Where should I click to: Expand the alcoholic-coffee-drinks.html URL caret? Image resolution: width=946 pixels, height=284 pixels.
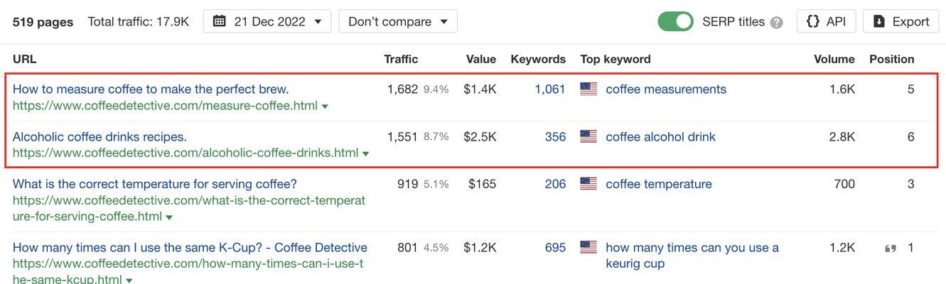(x=365, y=153)
